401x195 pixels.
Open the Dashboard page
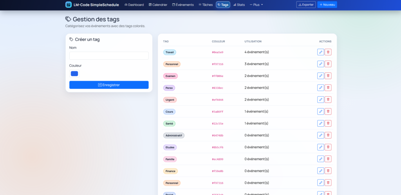134,5
